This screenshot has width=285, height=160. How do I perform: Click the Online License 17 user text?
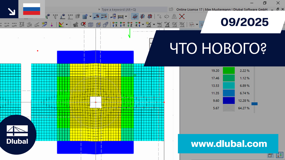222,9
